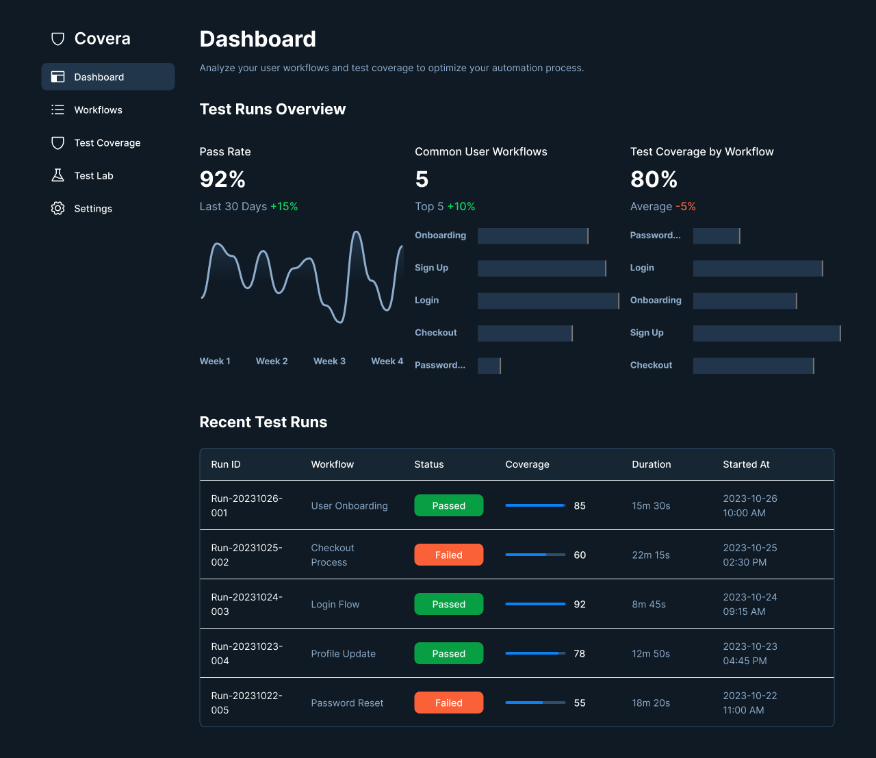Select the Passed badge for User Onboarding

click(448, 506)
